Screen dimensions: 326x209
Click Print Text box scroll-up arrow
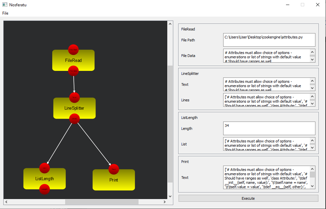point(312,169)
